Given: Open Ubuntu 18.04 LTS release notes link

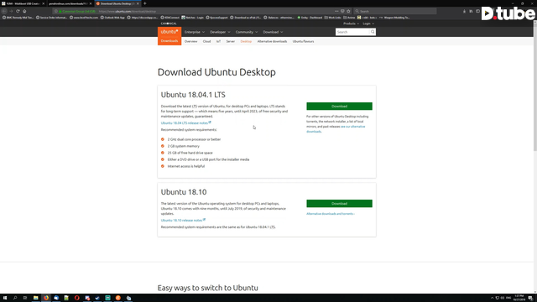Looking at the screenshot, I should [x=185, y=122].
